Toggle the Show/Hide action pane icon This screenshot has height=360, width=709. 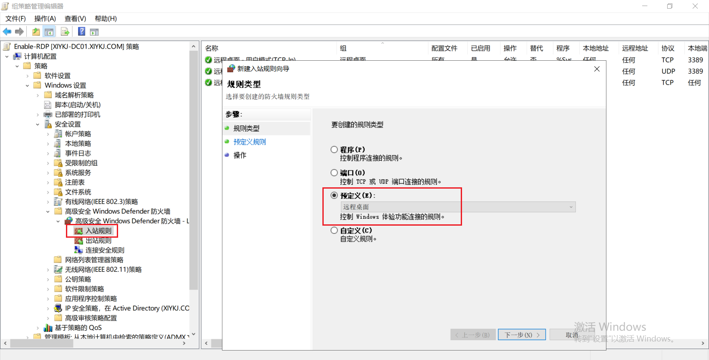pos(94,31)
